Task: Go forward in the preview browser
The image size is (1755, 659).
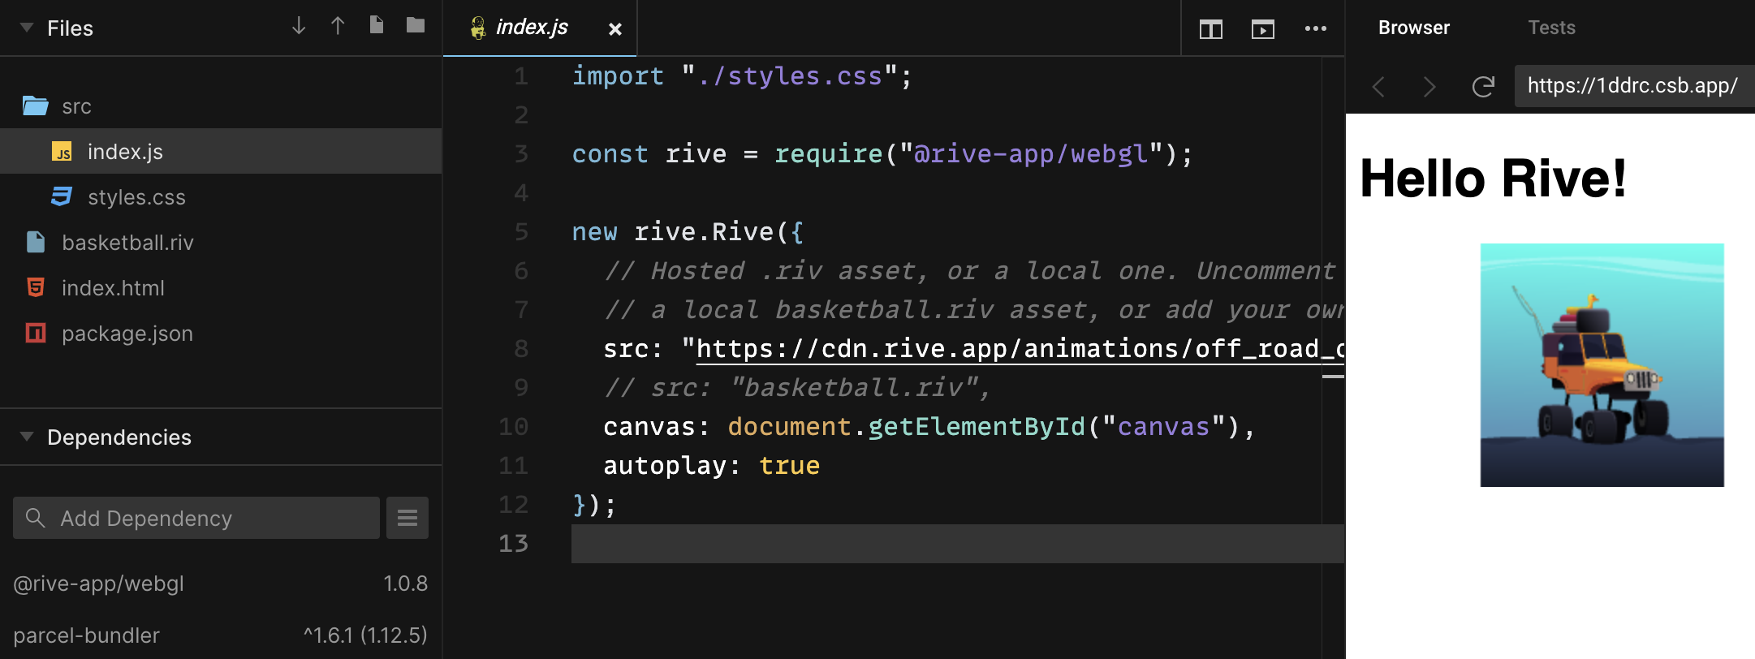Action: 1430,86
